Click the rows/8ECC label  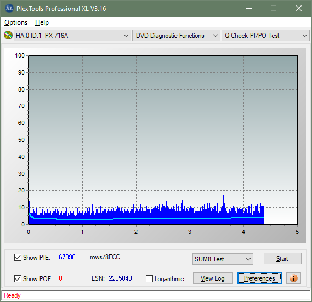[x=105, y=257]
